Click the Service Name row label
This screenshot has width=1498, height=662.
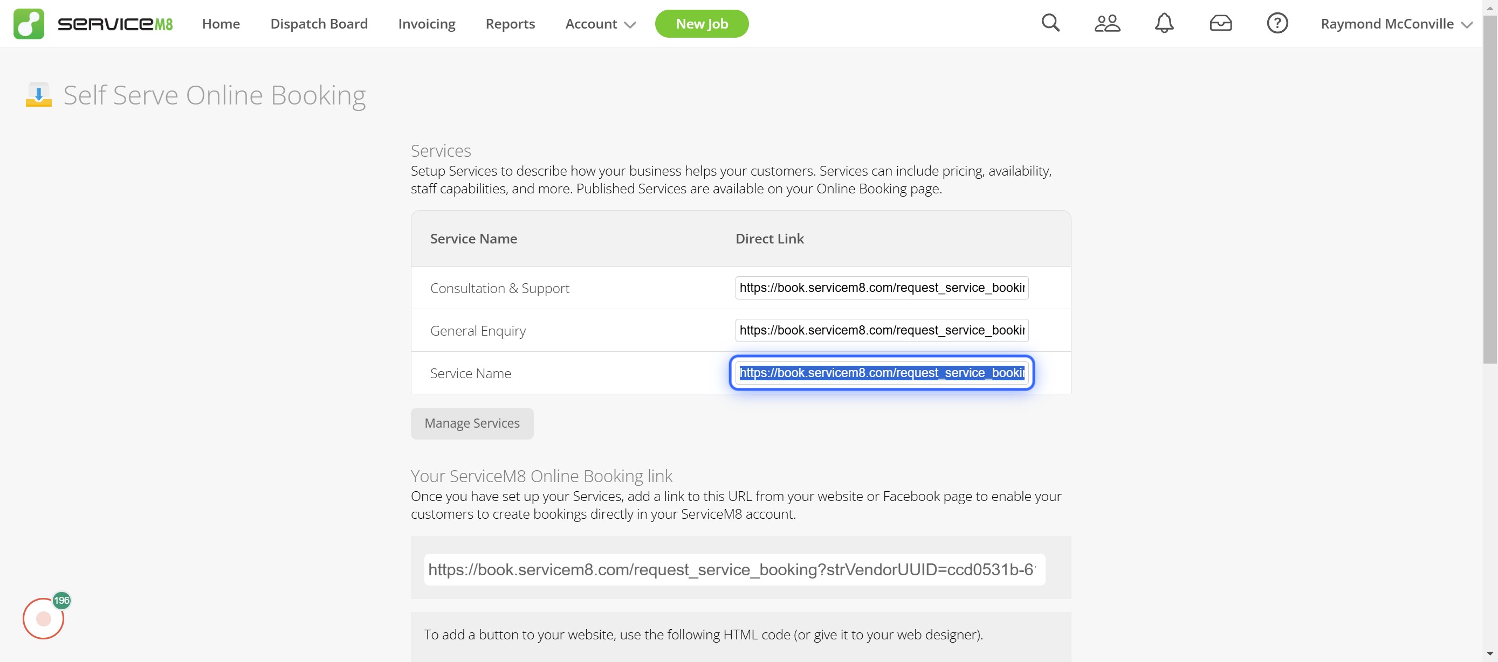click(x=470, y=373)
